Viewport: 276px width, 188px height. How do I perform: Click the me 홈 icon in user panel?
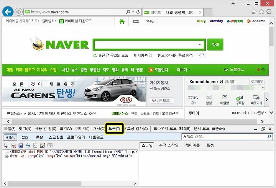click(193, 100)
